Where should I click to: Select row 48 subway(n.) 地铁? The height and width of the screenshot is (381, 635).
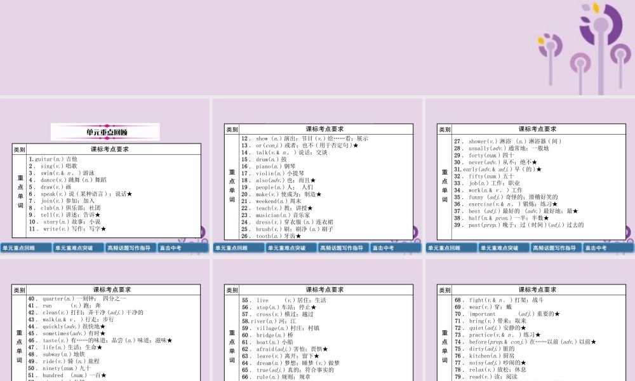tap(57, 354)
